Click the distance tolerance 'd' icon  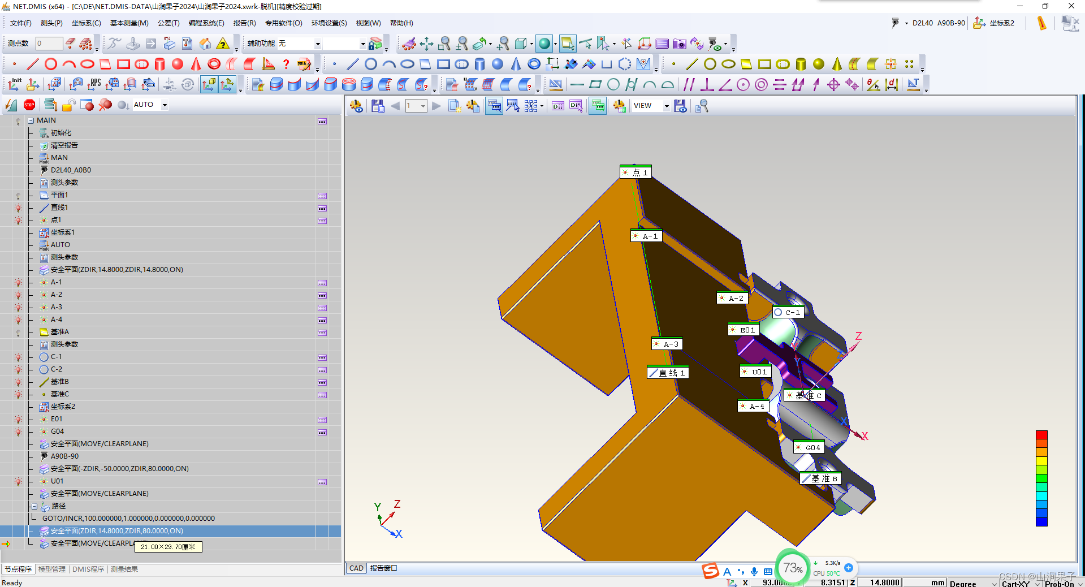coord(892,85)
